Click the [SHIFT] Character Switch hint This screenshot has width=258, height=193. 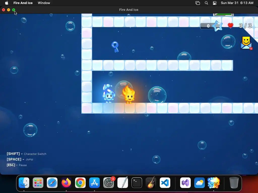coord(26,154)
